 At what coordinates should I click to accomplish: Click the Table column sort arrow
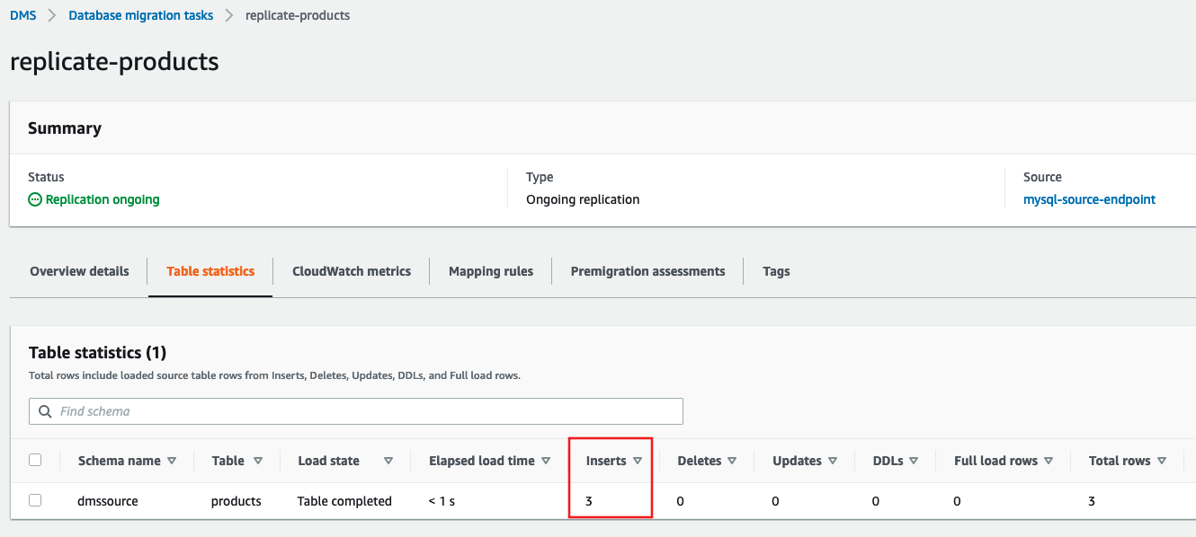pyautogui.click(x=258, y=461)
